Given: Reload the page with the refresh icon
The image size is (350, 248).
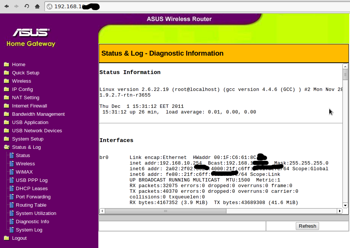Looking at the screenshot, I should coord(27,6).
